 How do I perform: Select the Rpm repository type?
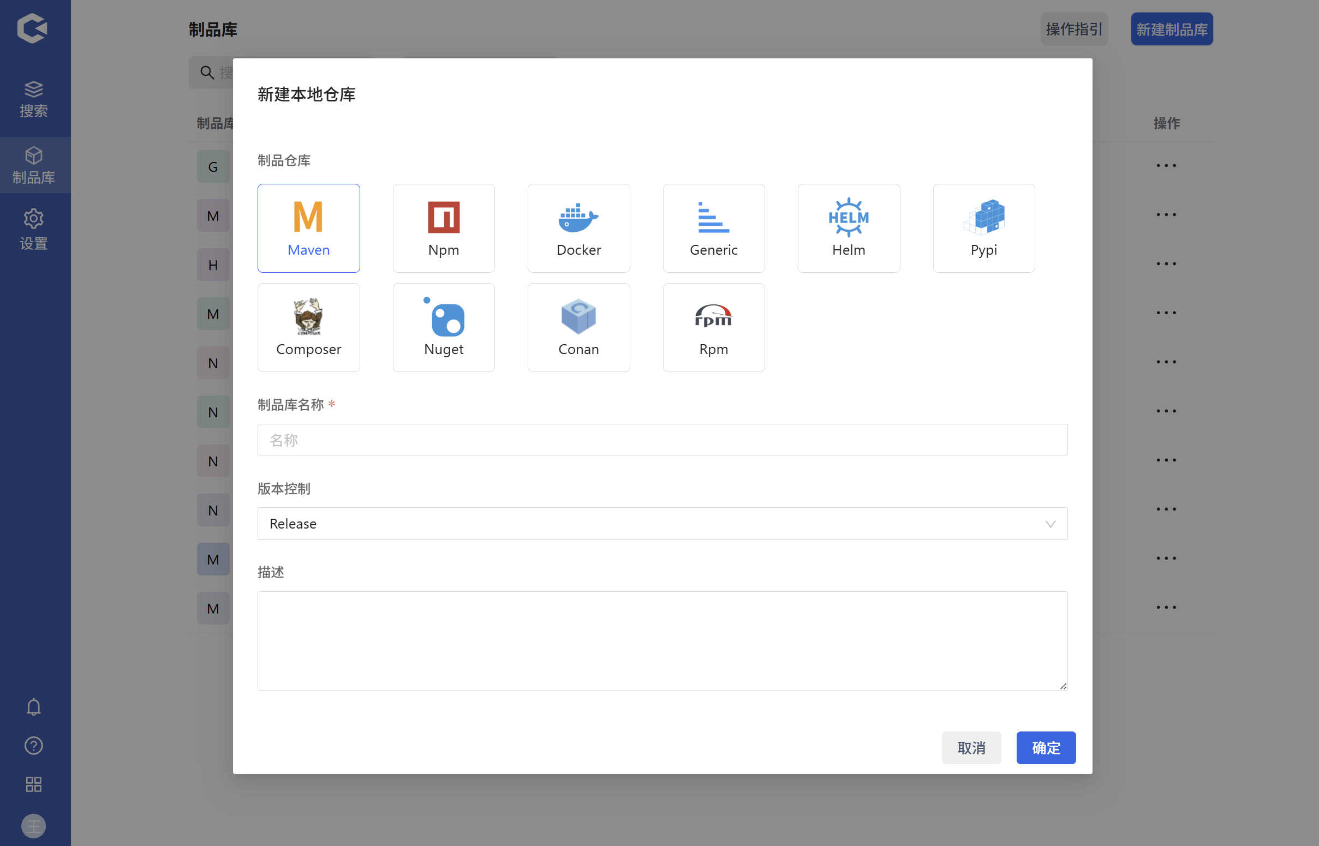[x=713, y=327]
